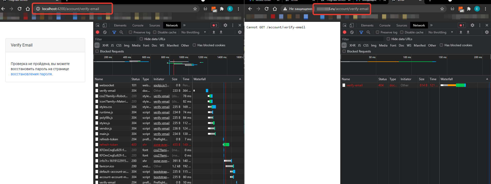The height and width of the screenshot is (184, 491).
Task: Check Blocked Requests in left DevTools
Action: click(97, 51)
